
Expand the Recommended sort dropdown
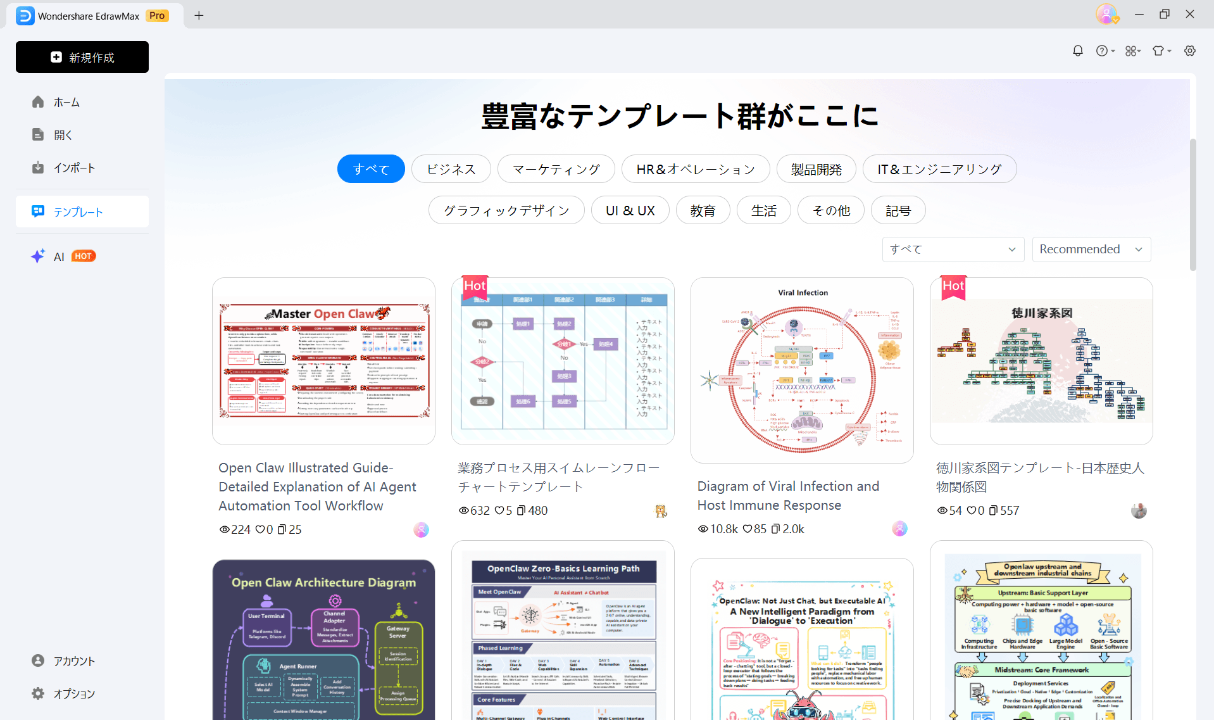pos(1091,249)
